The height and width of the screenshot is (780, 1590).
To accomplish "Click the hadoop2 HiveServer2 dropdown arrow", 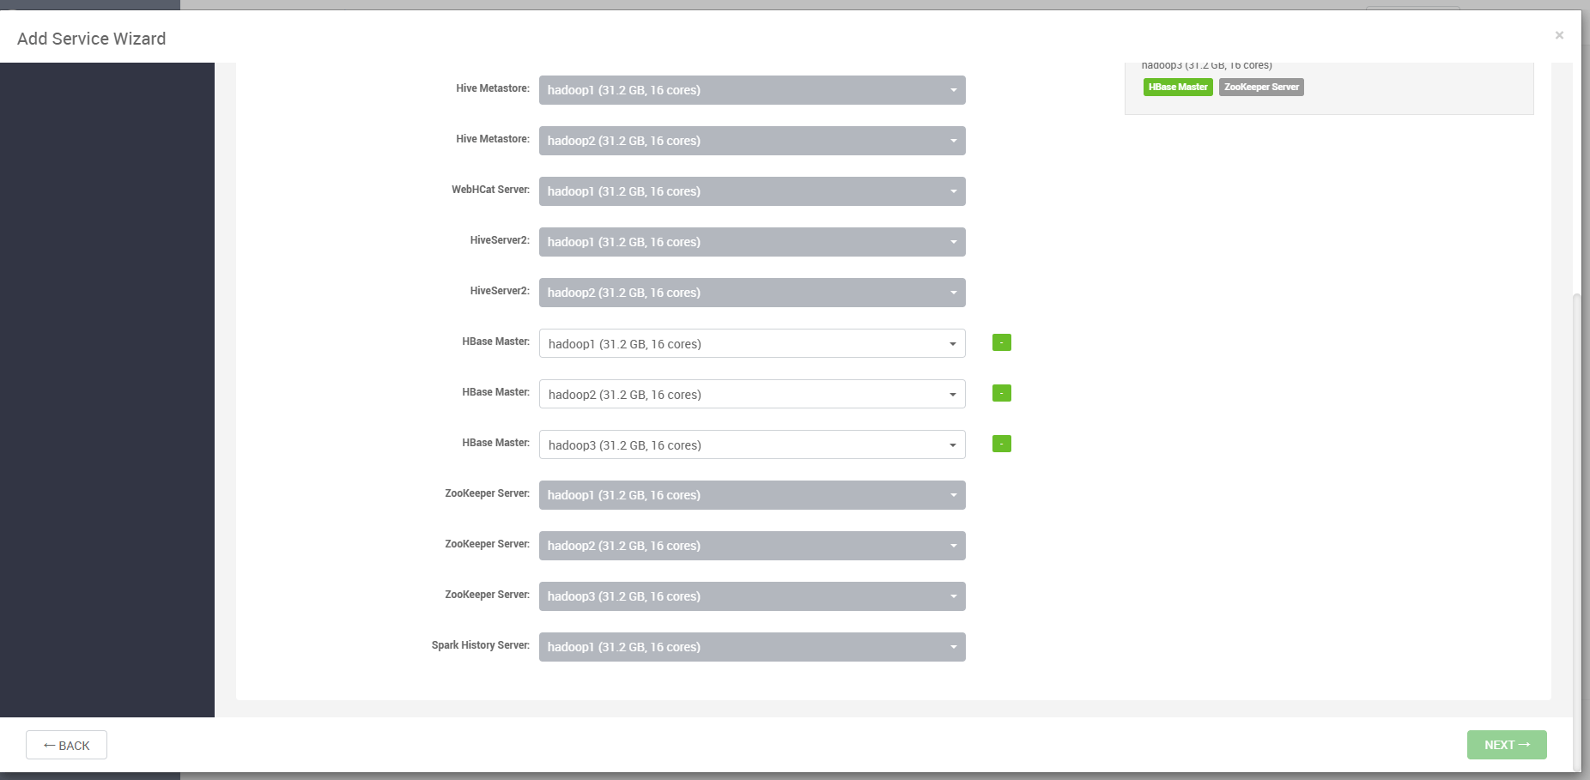I will click(953, 293).
